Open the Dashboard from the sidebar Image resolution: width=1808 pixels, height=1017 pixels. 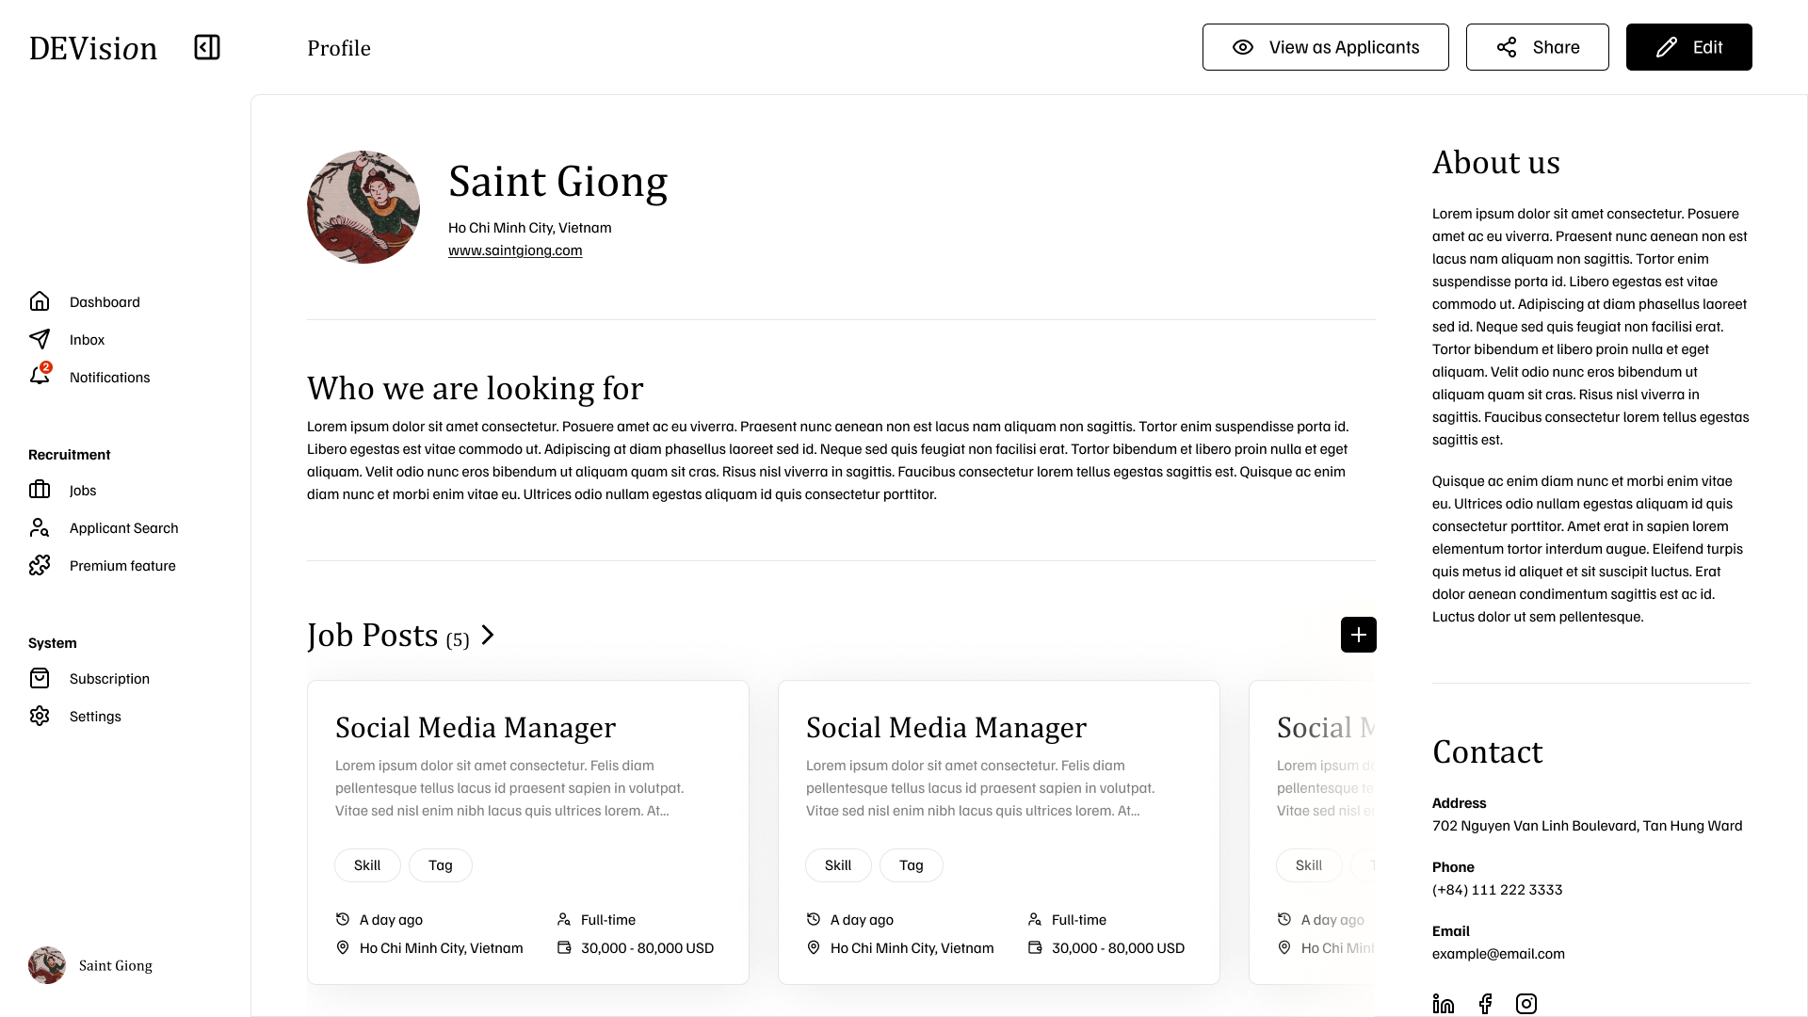[105, 301]
